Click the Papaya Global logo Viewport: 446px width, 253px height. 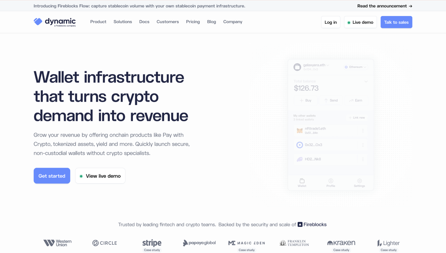click(x=199, y=243)
